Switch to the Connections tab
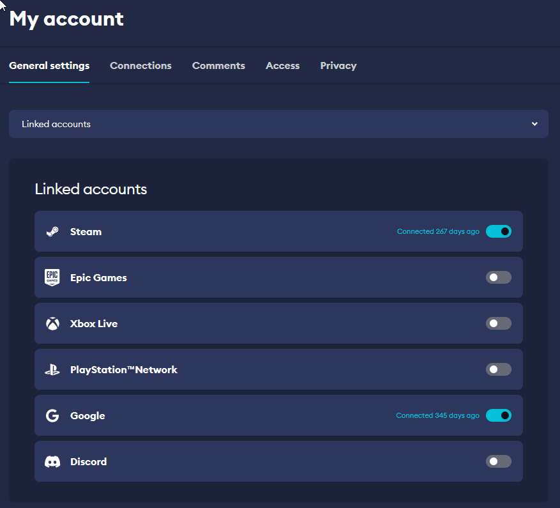Image resolution: width=560 pixels, height=508 pixels. pyautogui.click(x=140, y=66)
